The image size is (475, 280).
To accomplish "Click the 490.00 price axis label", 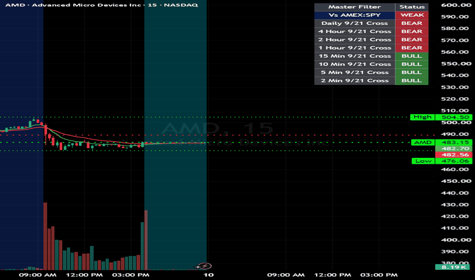I will 455,134.
